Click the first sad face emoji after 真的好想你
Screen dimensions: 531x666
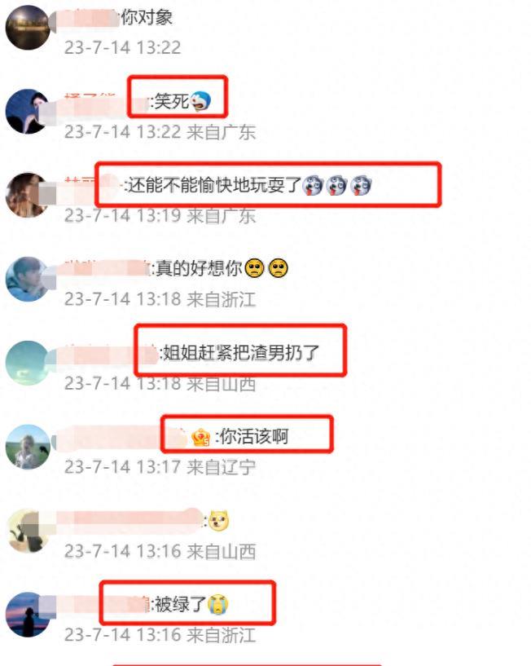tap(254, 268)
